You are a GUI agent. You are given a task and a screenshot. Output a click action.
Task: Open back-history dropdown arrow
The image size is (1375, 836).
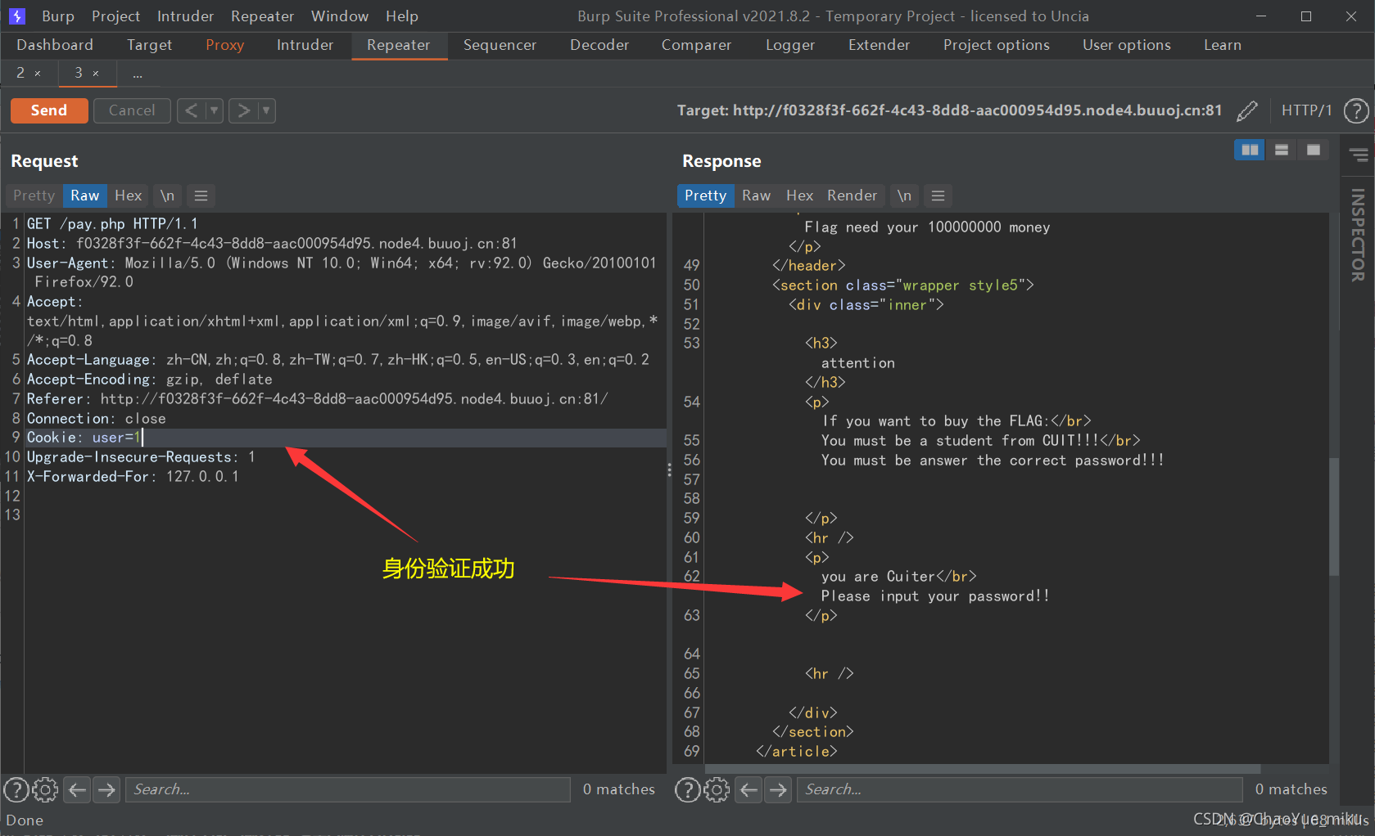point(215,110)
